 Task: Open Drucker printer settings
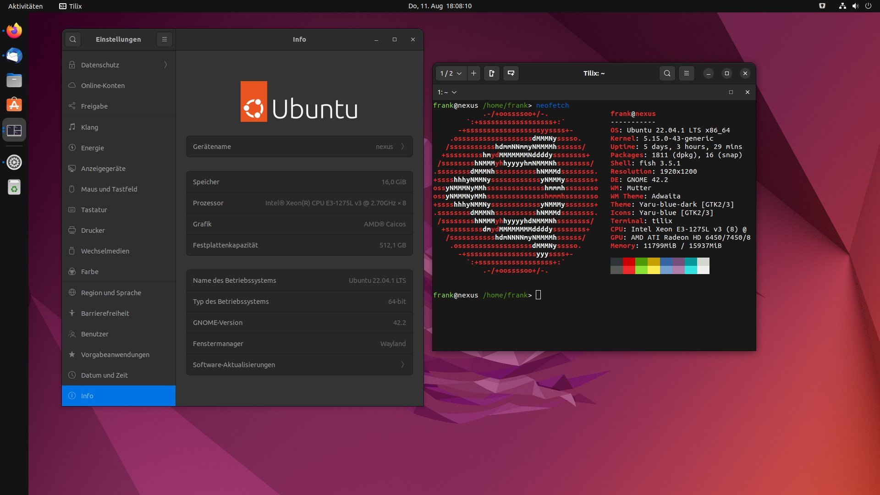click(x=119, y=231)
